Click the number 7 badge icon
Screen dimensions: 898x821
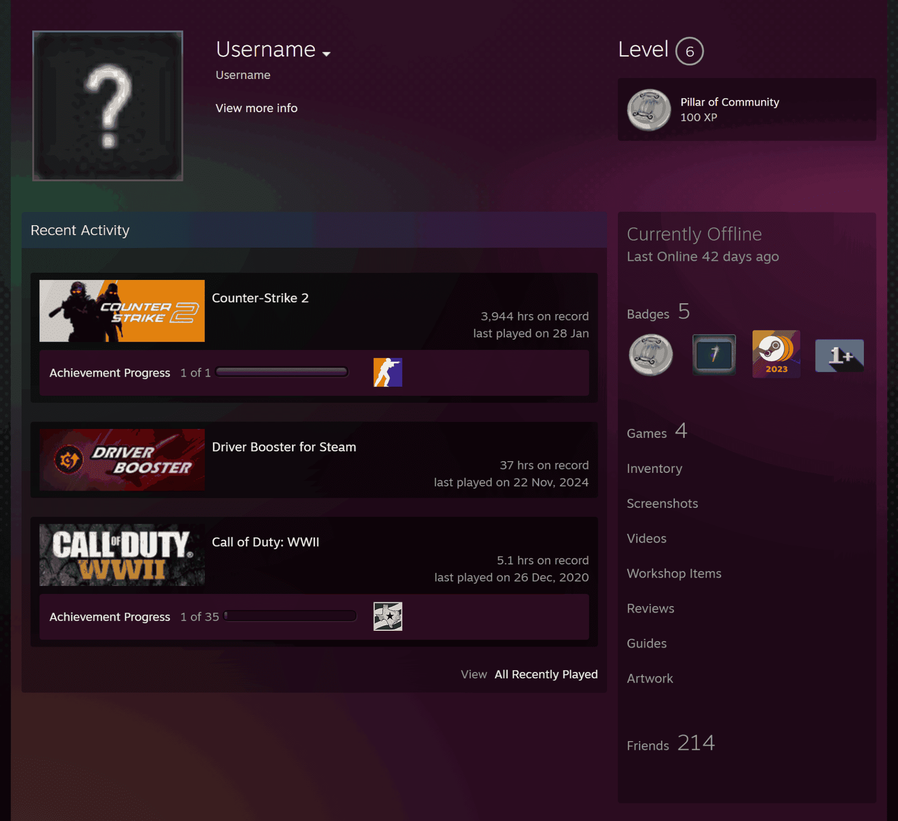pyautogui.click(x=714, y=355)
